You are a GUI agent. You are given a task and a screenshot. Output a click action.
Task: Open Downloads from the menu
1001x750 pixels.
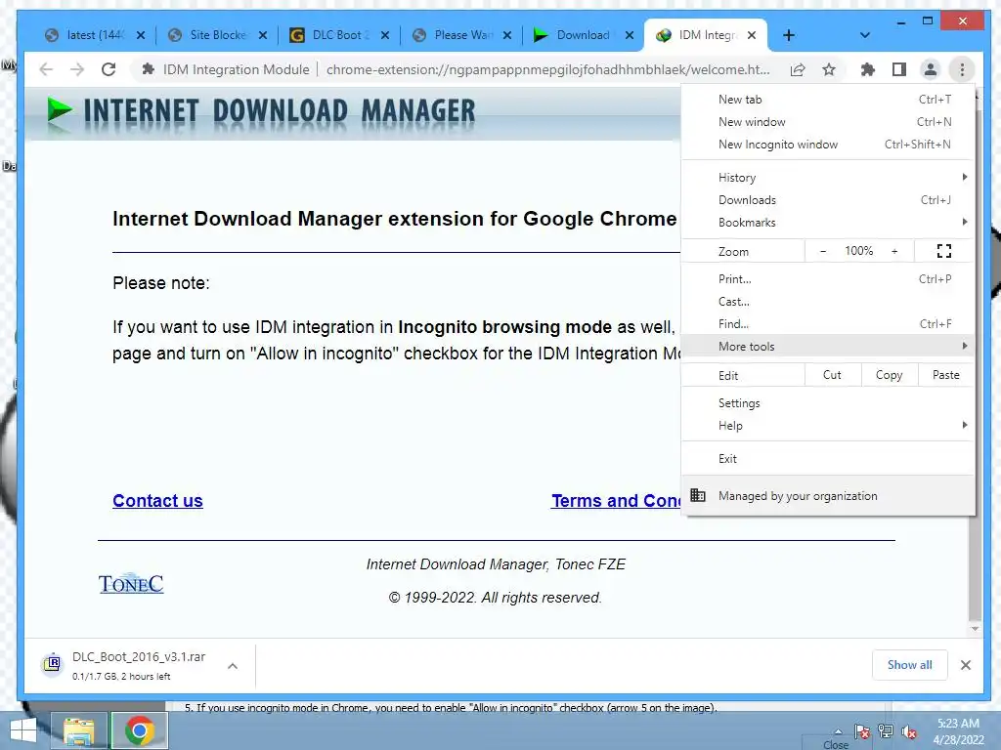click(827, 200)
